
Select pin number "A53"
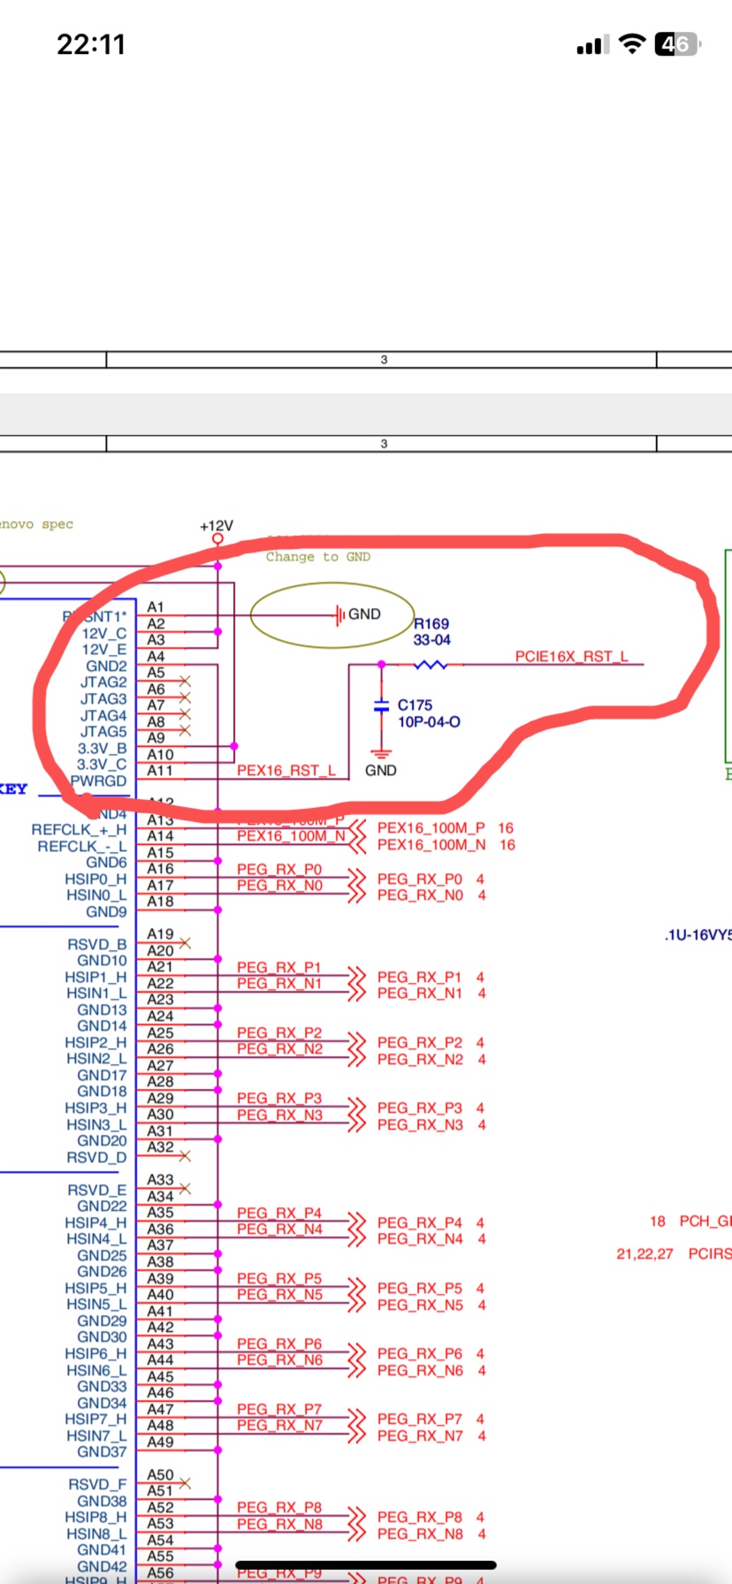160,1524
